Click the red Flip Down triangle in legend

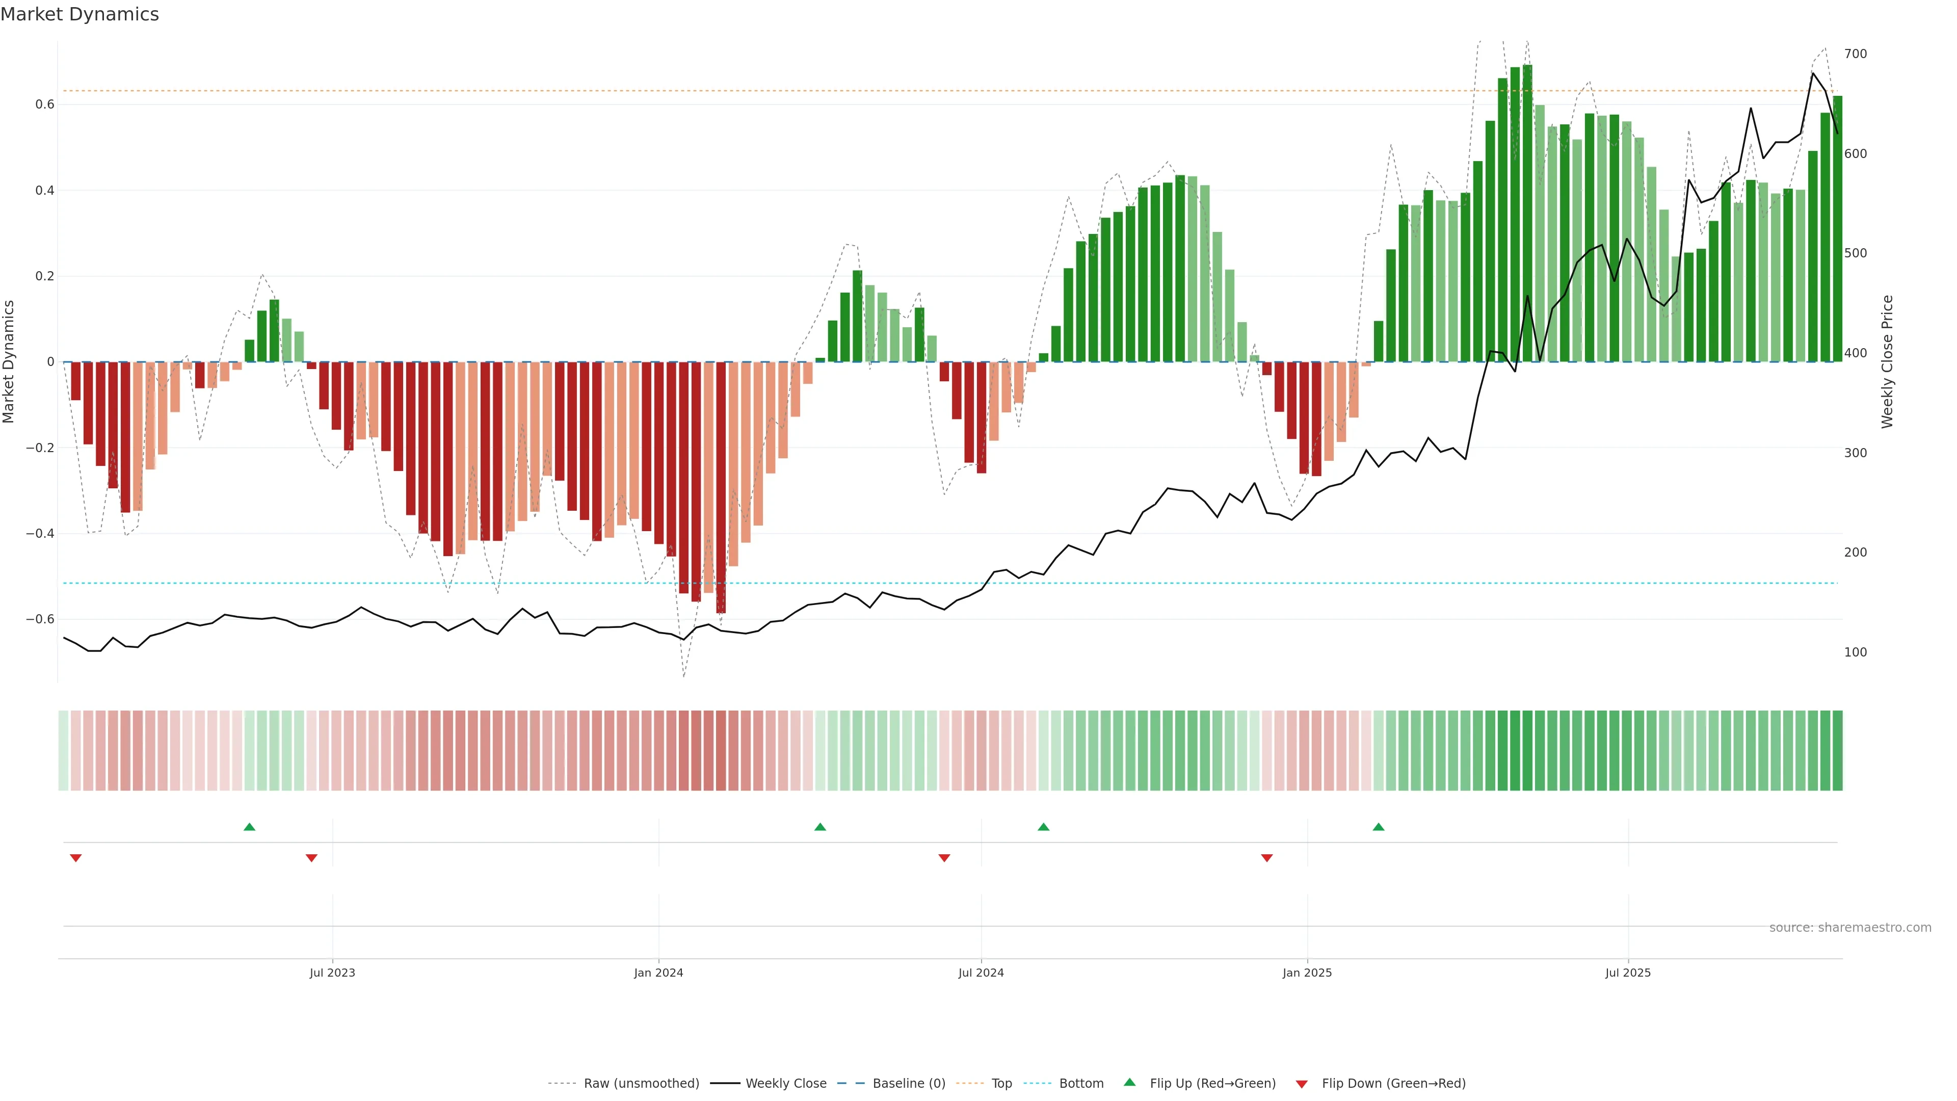(1302, 1084)
